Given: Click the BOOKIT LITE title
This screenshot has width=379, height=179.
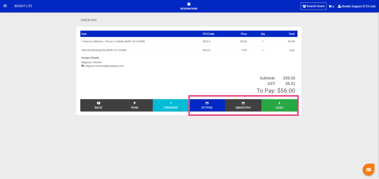Looking at the screenshot, I should point(23,6).
